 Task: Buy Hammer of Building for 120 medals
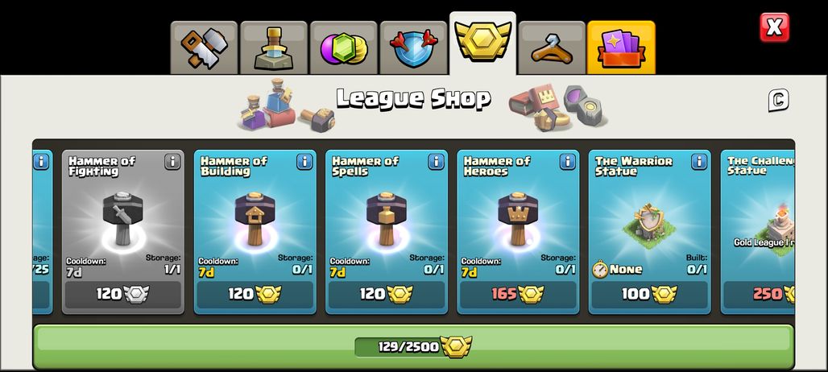pos(255,295)
